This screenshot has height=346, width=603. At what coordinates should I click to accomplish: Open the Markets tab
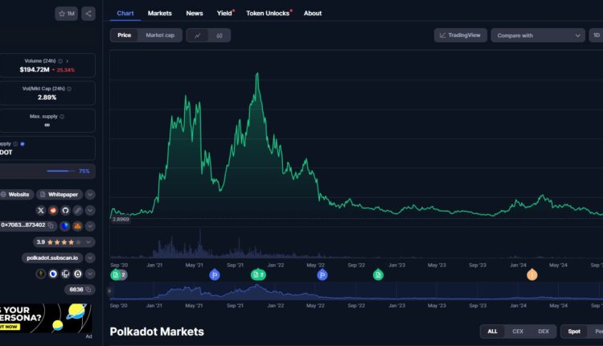click(159, 14)
